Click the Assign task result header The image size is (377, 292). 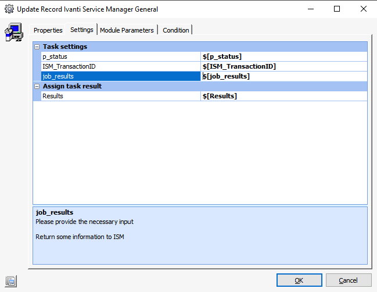point(72,86)
